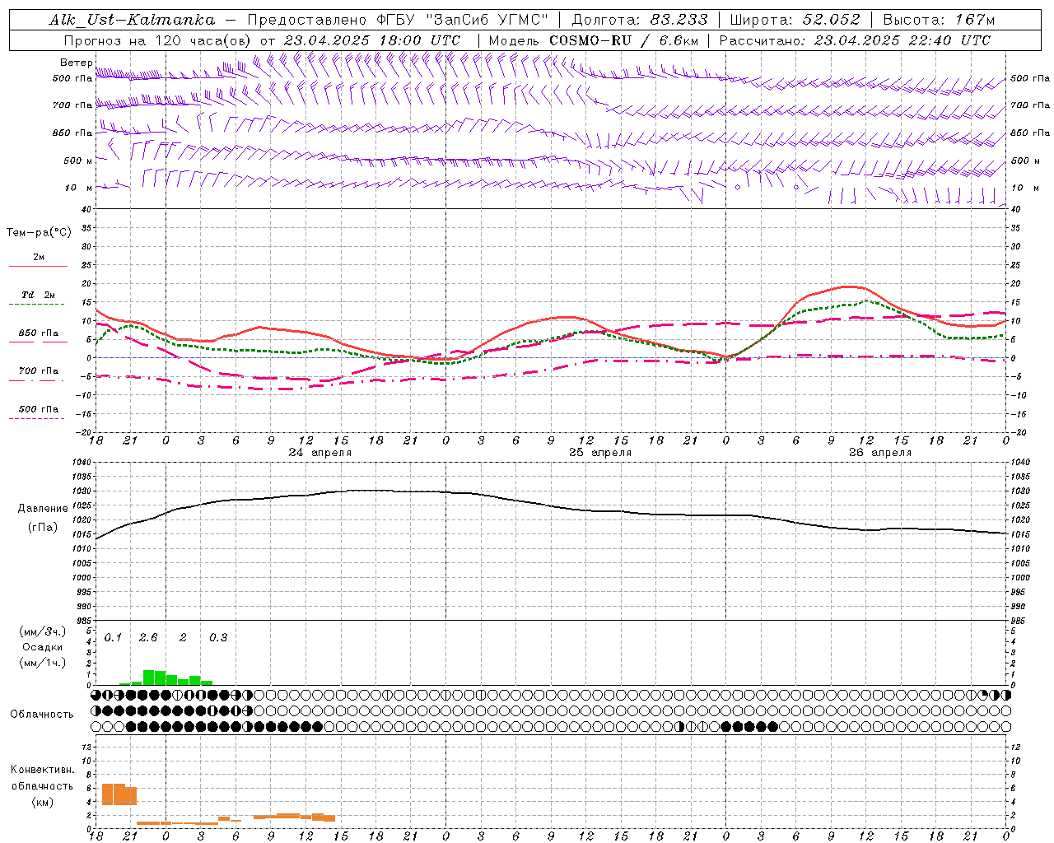Click the Давление panel label

(43, 509)
